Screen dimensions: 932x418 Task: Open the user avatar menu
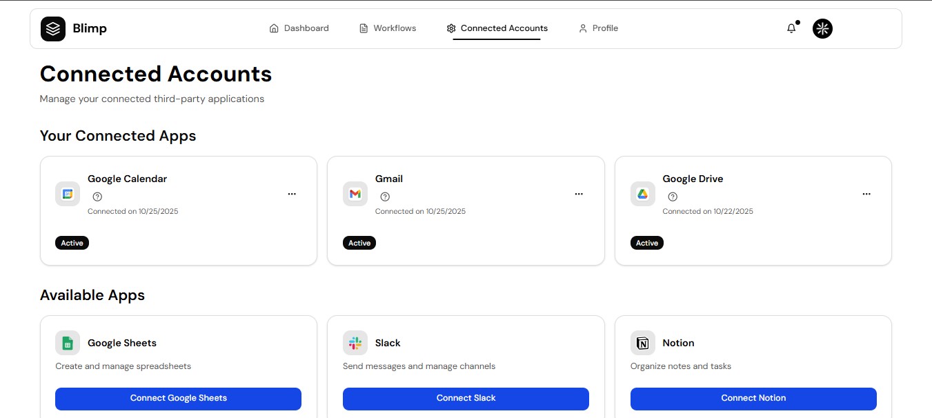click(822, 28)
